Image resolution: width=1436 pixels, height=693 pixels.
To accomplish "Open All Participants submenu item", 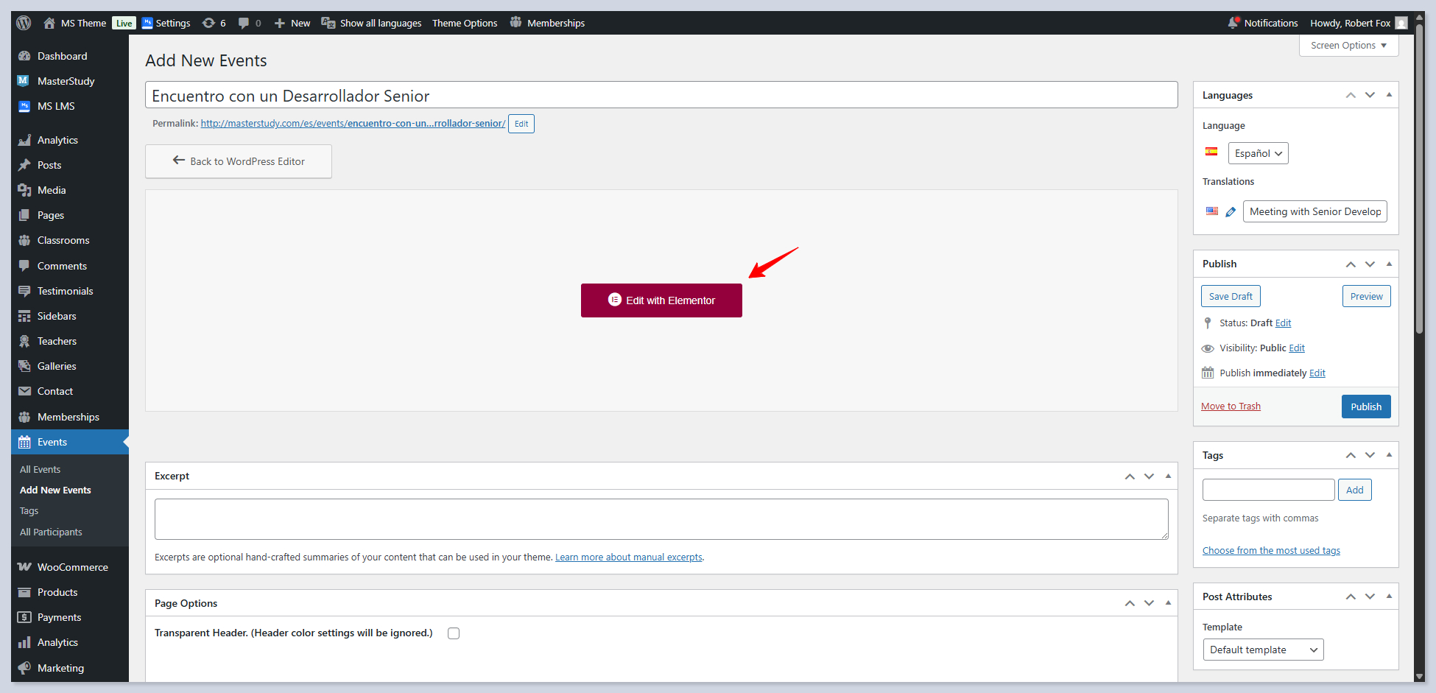I will pyautogui.click(x=51, y=532).
